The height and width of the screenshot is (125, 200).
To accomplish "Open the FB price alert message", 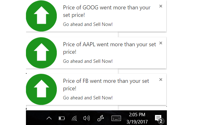I will [106, 85].
